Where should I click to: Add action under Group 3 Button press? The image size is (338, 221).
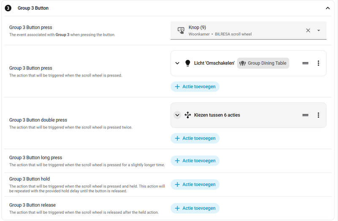pos(195,87)
